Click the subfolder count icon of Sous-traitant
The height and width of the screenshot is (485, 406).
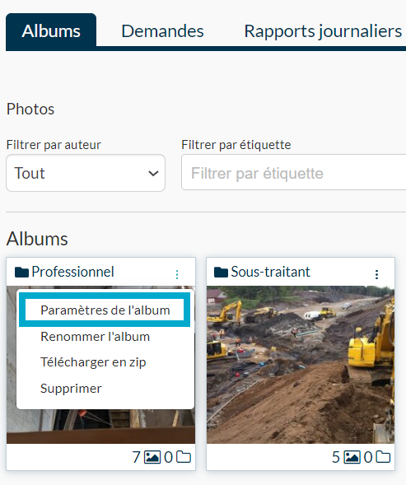coord(383,457)
